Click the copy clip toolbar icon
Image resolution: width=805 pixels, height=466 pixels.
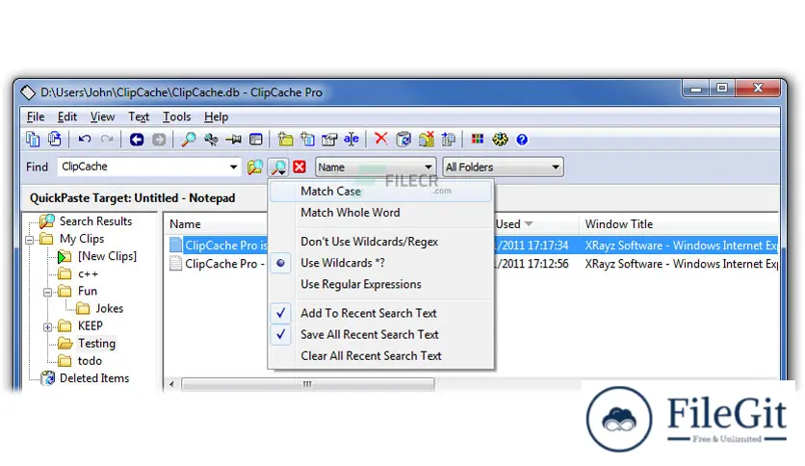click(33, 139)
